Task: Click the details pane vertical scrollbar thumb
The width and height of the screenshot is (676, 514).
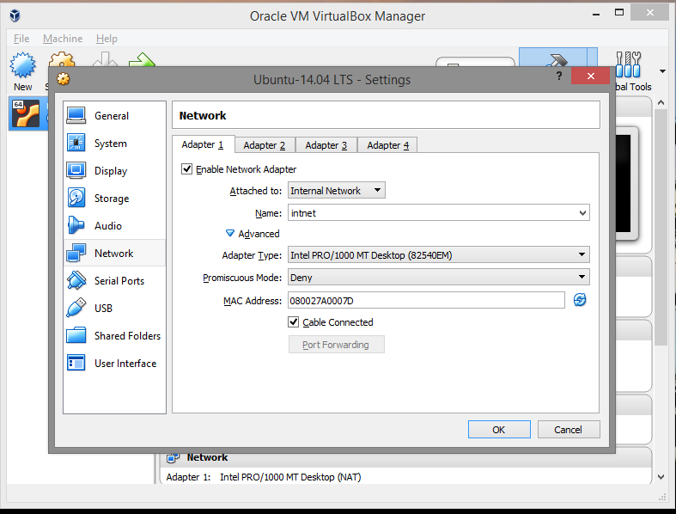Action: tap(661, 228)
